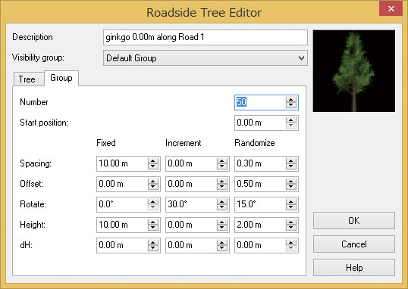Click the ginkgo tree preview thumbnail
Screen dimensions: 408x289
click(354, 71)
